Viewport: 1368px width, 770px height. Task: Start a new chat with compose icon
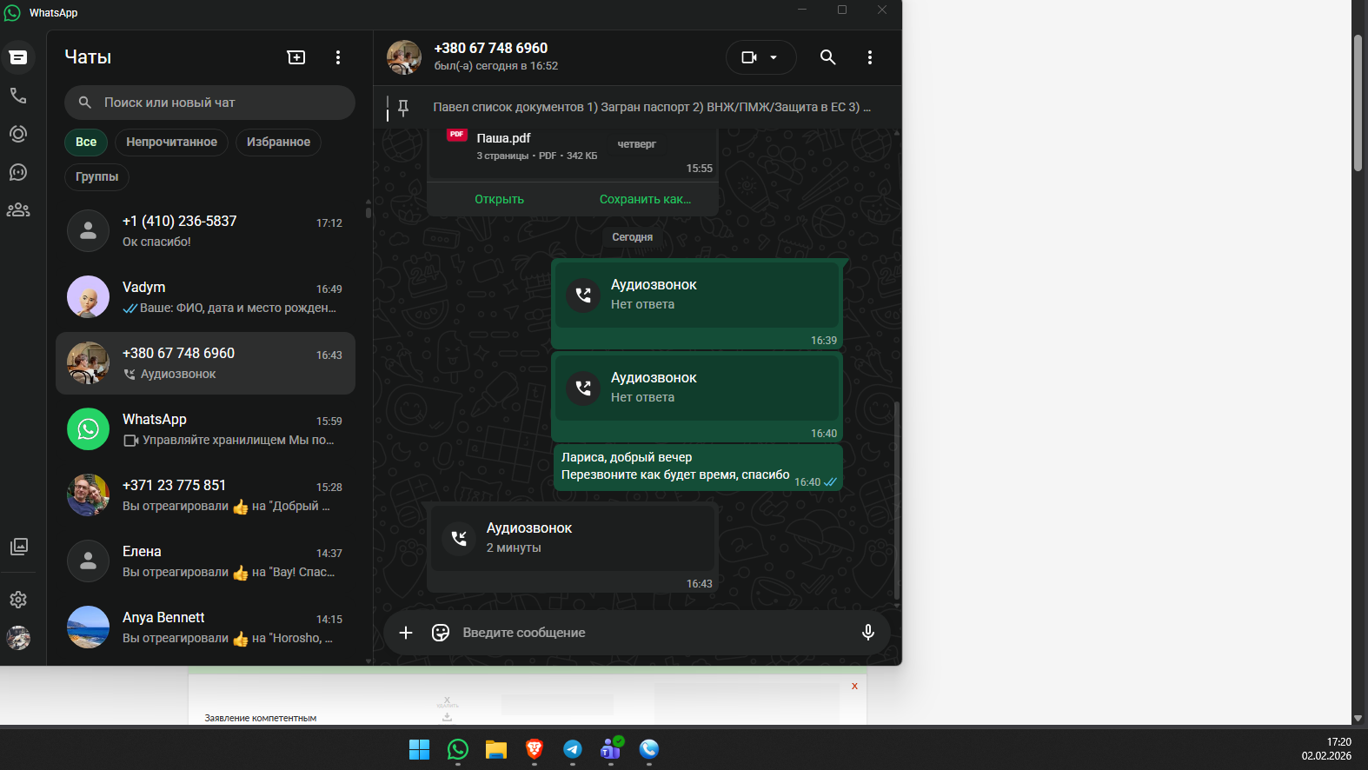click(x=296, y=57)
